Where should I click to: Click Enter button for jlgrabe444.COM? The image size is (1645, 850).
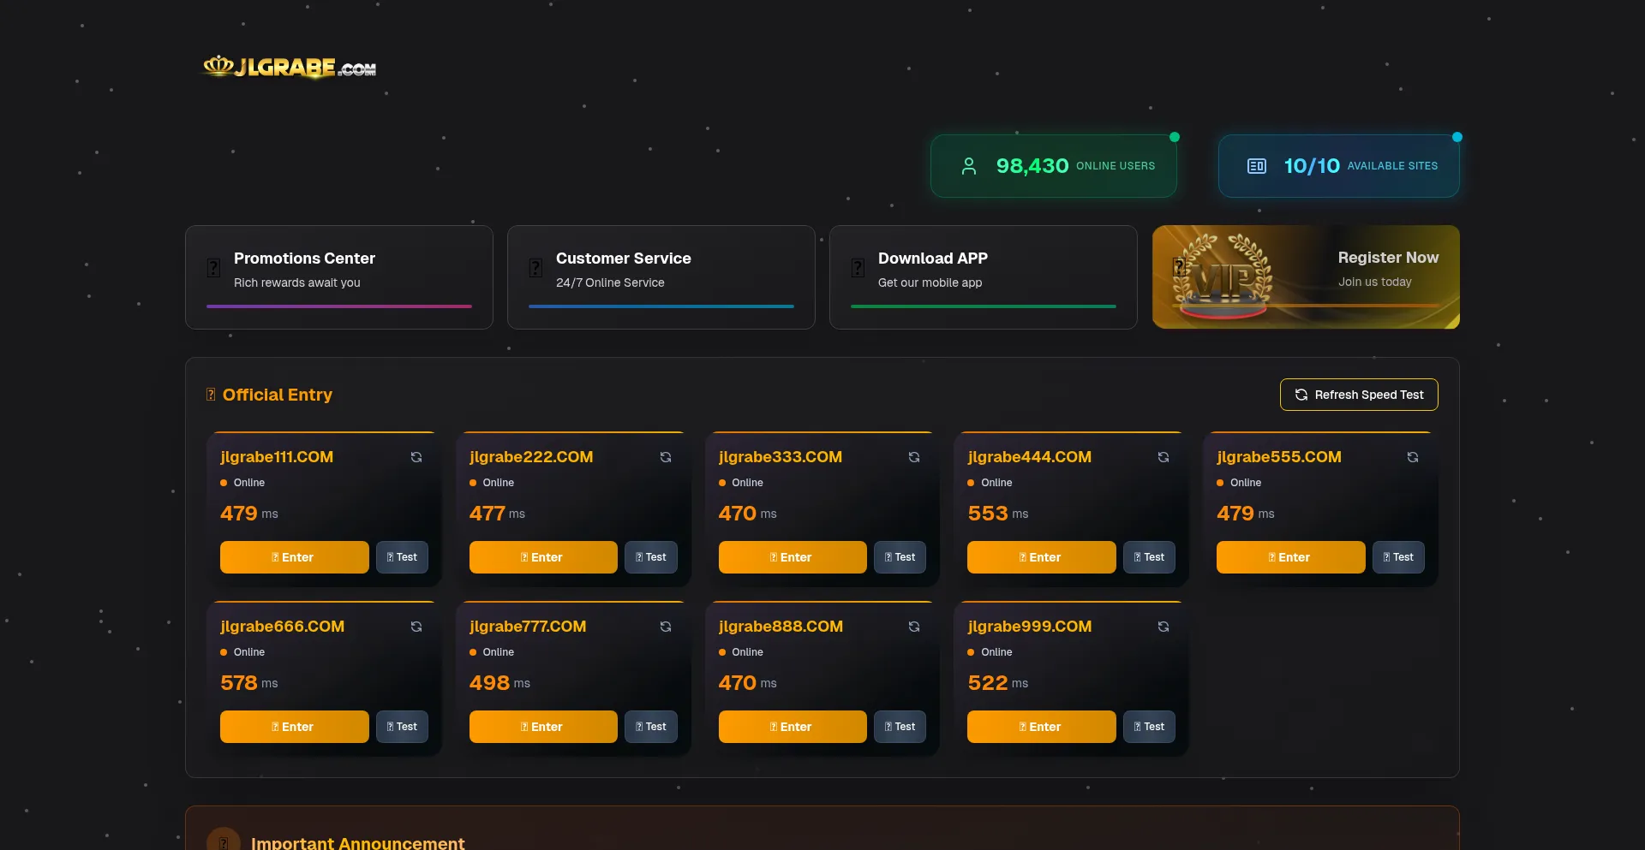point(1041,557)
